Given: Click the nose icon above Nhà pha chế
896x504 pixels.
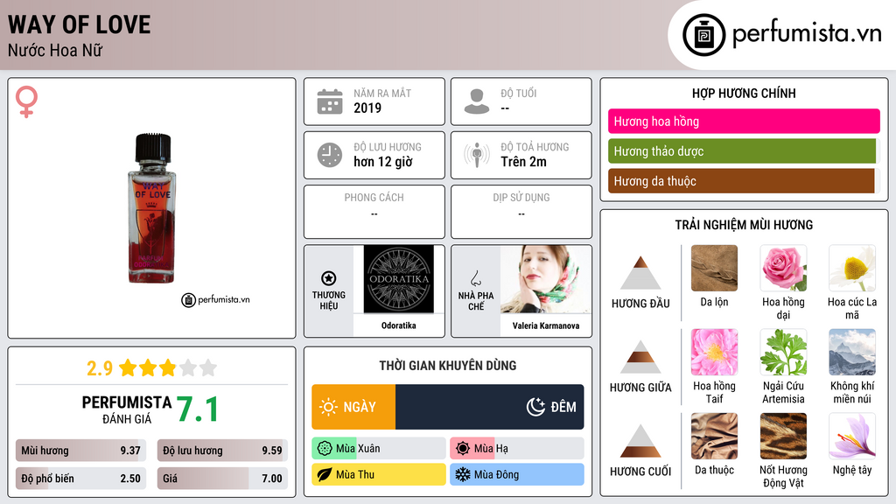Looking at the screenshot, I should [x=475, y=278].
